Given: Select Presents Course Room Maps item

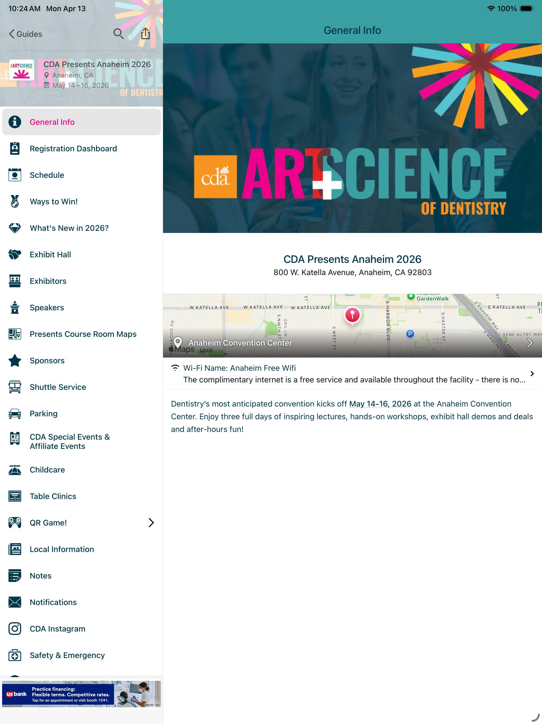Looking at the screenshot, I should (x=82, y=334).
